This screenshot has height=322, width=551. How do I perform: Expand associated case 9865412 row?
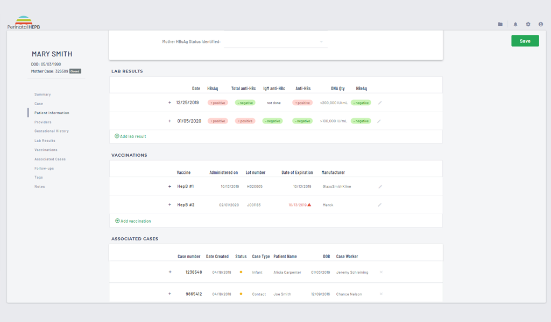169,294
